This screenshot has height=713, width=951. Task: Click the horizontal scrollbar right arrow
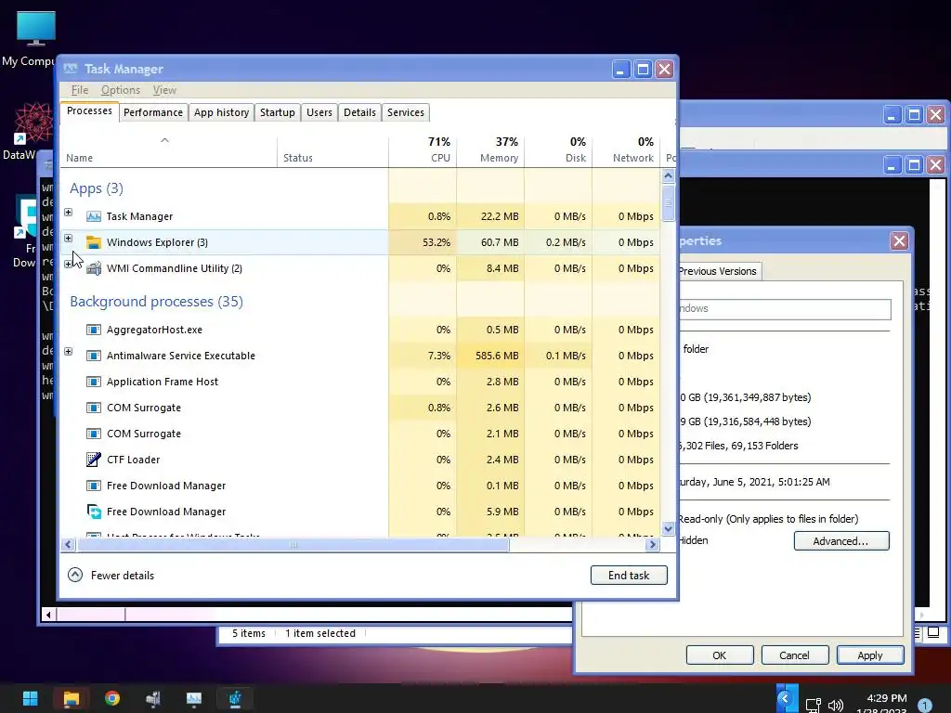click(x=653, y=544)
